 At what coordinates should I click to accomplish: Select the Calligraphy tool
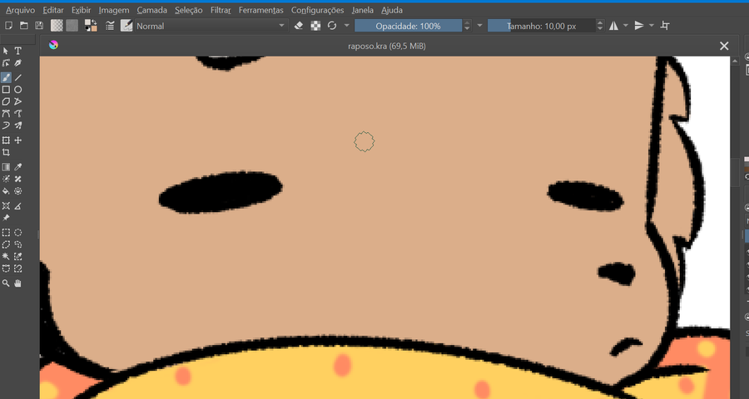pos(17,63)
